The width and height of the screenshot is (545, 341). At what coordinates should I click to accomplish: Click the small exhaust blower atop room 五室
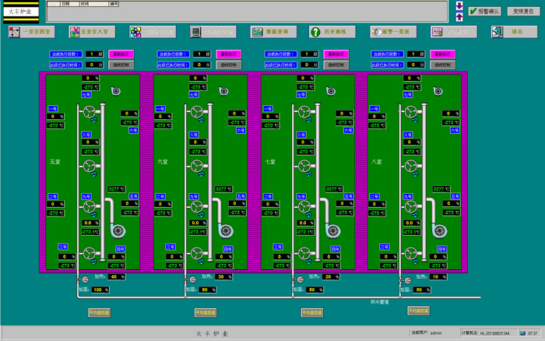pyautogui.click(x=116, y=91)
